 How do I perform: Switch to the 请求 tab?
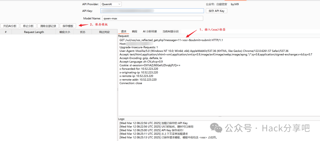pyautogui.click(x=124, y=31)
